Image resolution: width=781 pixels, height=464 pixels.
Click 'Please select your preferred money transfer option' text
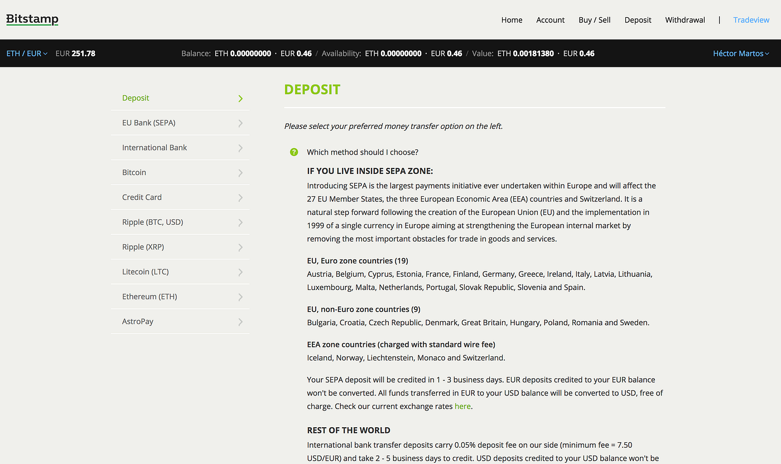(393, 126)
